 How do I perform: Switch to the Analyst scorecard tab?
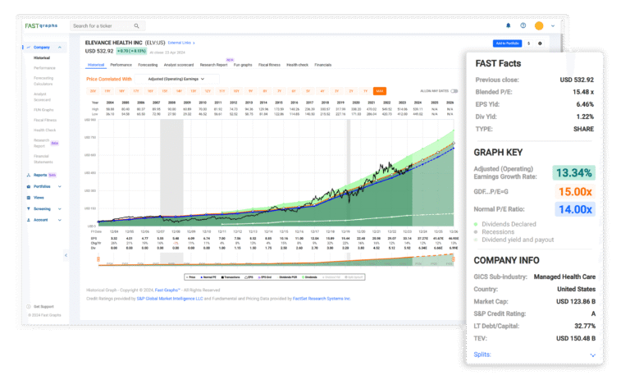click(x=179, y=65)
